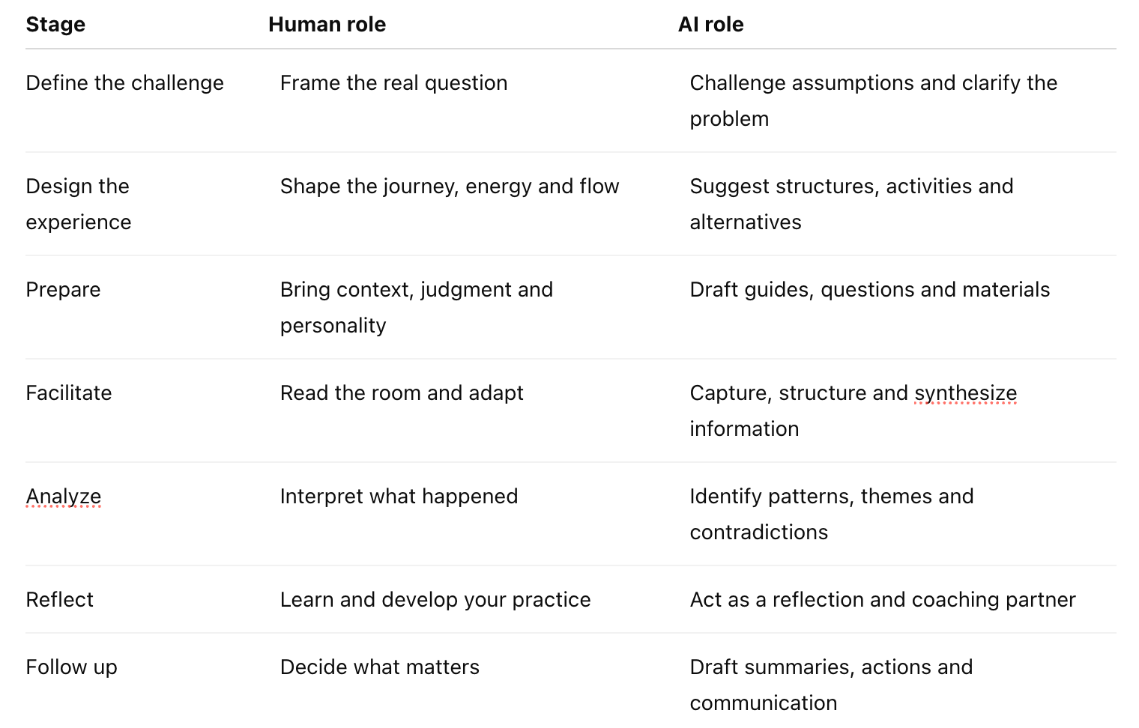
Task: Click the 'Frame the real question' cell
Action: tap(393, 82)
